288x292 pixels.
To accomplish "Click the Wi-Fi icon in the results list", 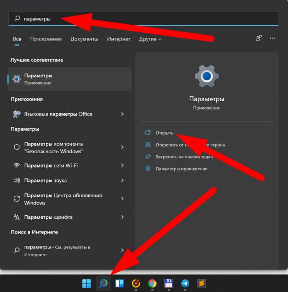I will 17,165.
